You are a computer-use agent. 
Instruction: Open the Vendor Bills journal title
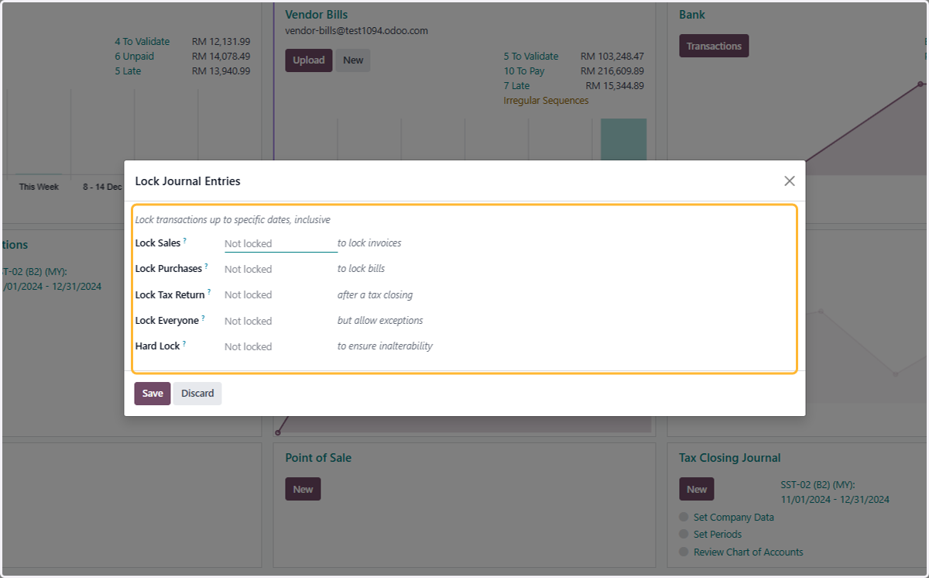coord(317,15)
